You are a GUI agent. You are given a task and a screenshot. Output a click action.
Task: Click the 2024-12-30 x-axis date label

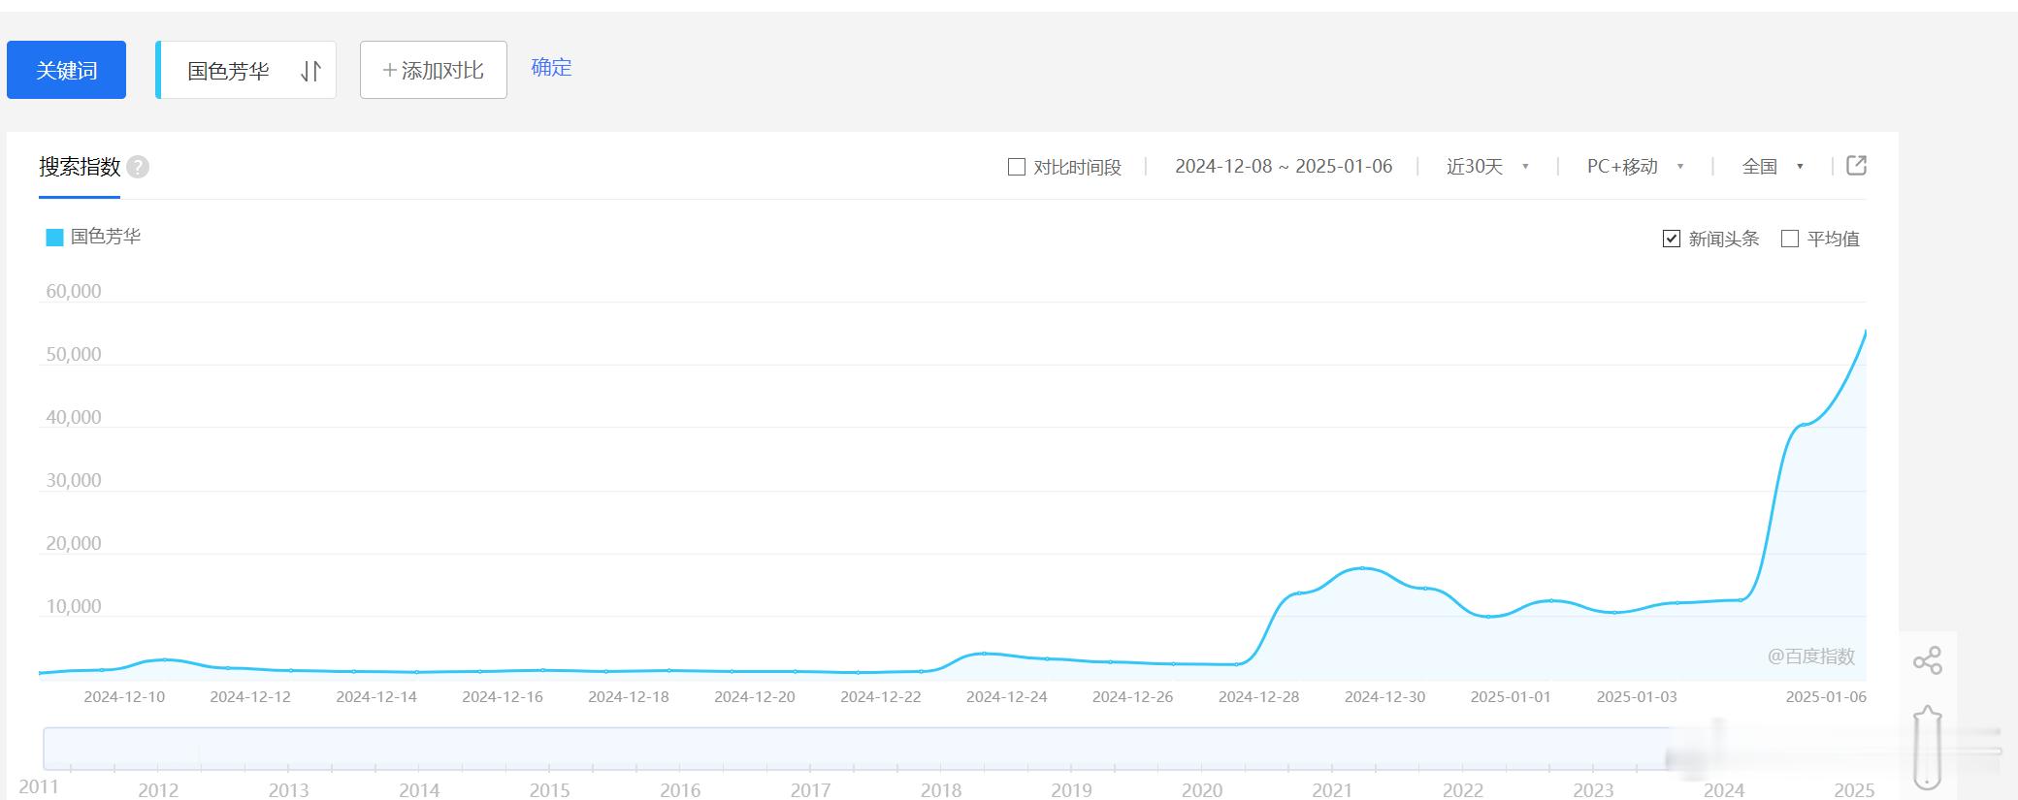point(1384,696)
